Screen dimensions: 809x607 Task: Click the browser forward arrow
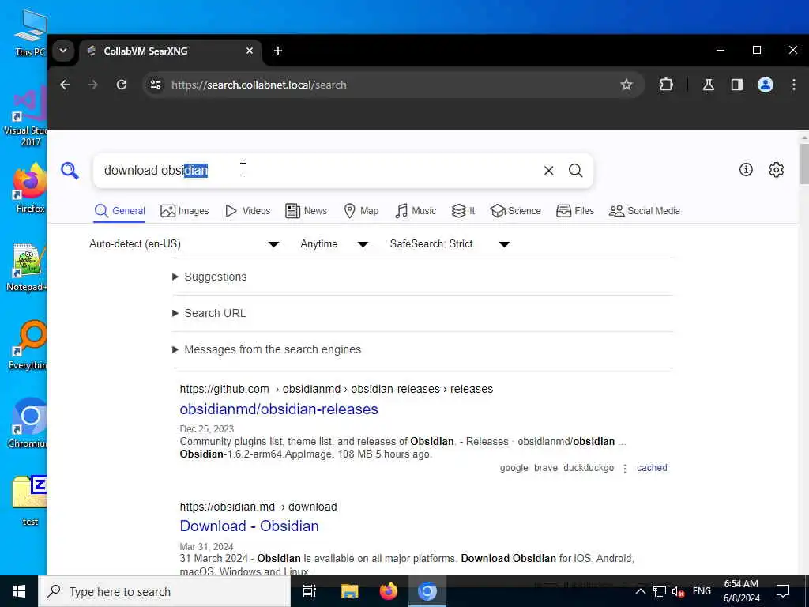click(93, 85)
